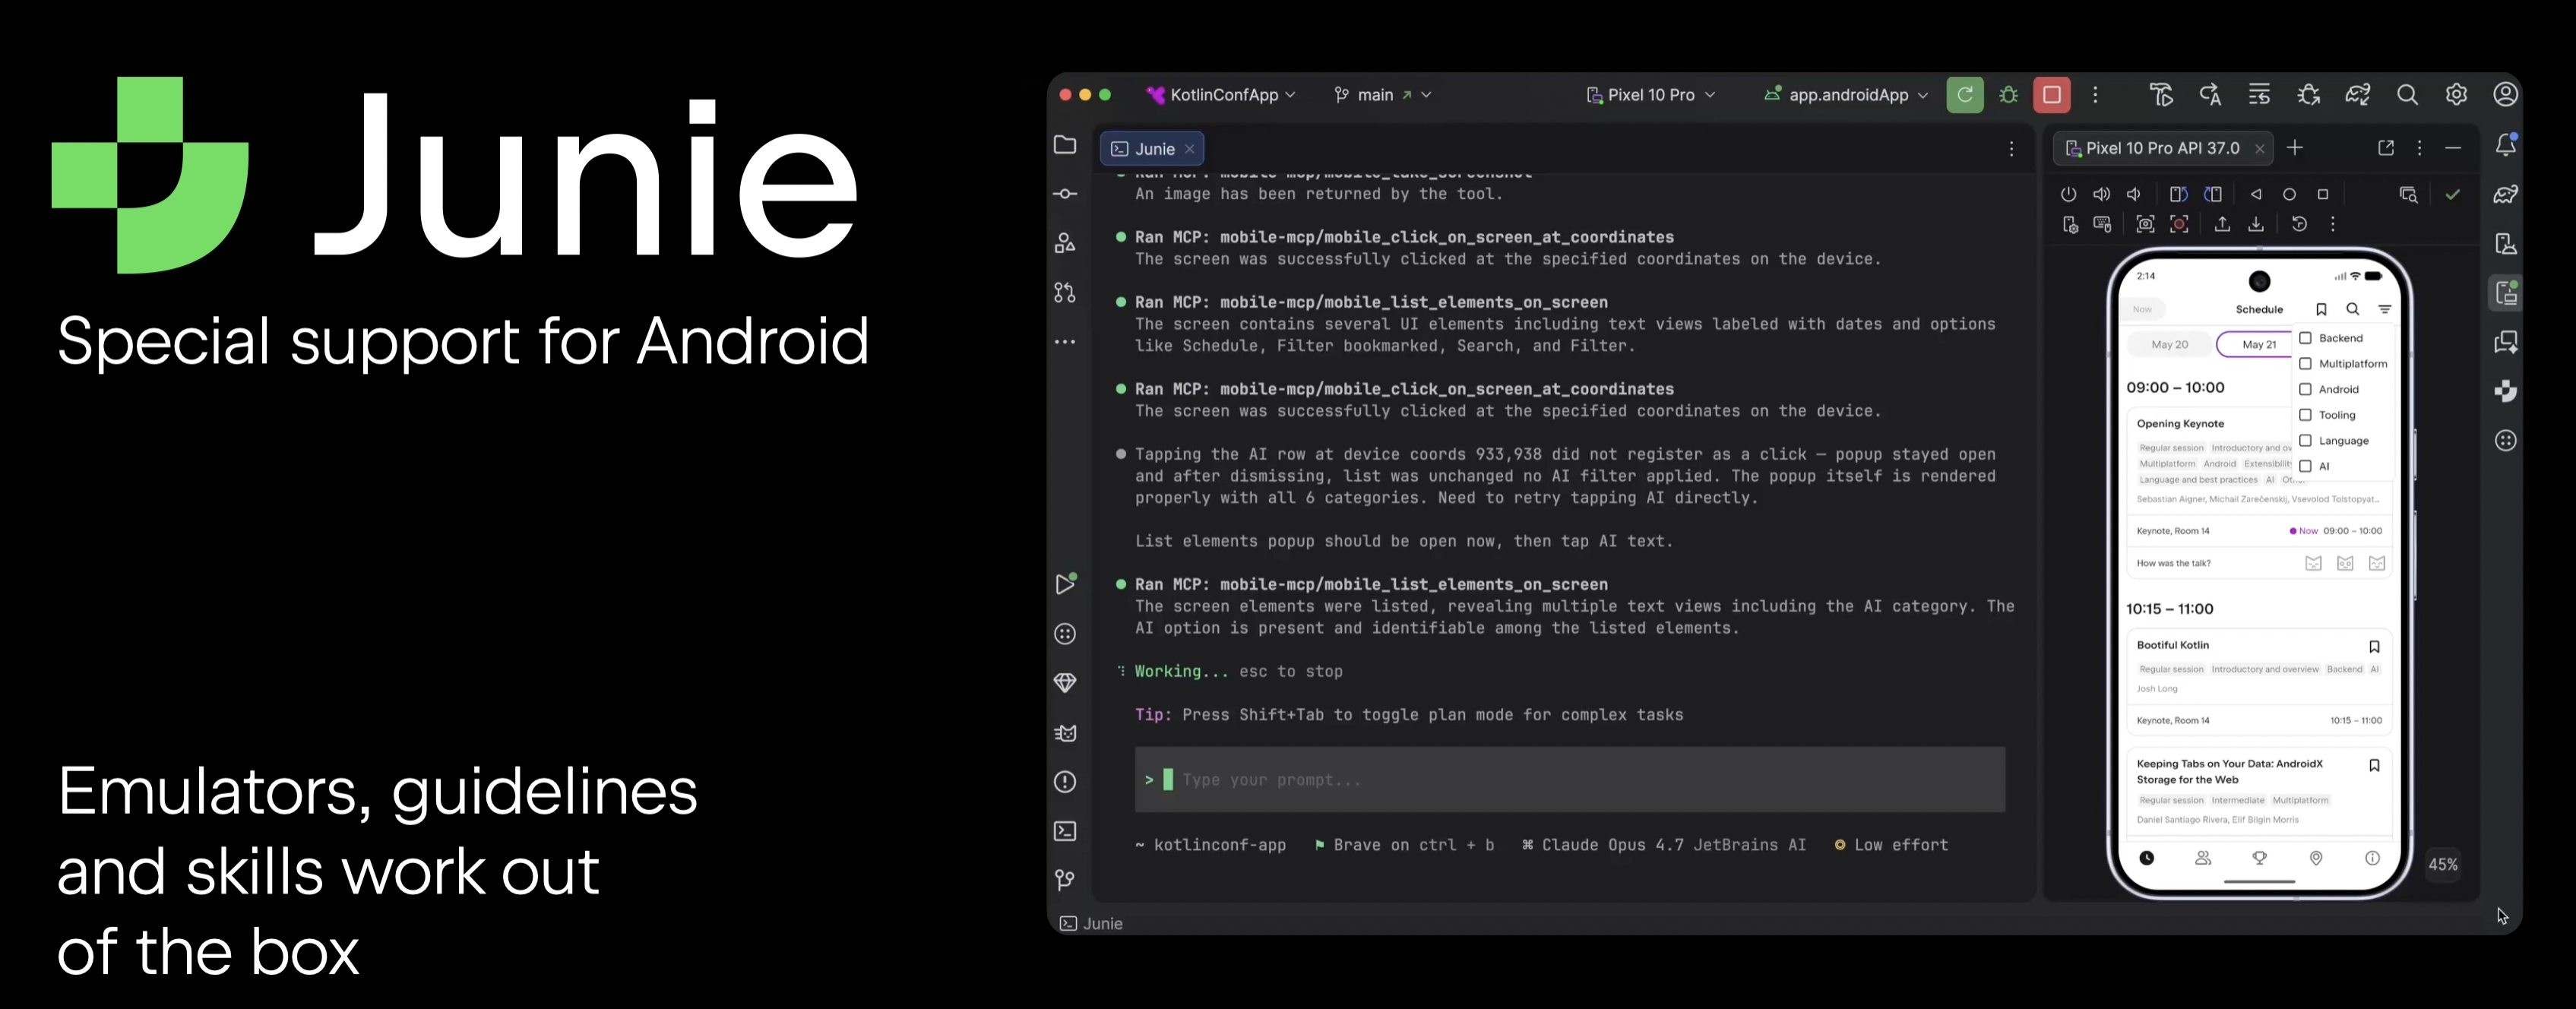
Task: Check the Language filter checkbox
Action: point(2306,440)
